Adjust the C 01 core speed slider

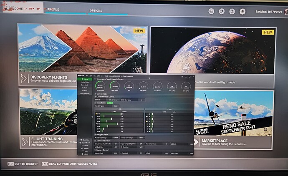122,114
